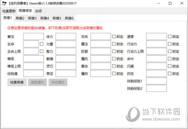Focus the 速度 input field
Image resolution: width=188 pixels, height=129 pixels.
[156, 37]
